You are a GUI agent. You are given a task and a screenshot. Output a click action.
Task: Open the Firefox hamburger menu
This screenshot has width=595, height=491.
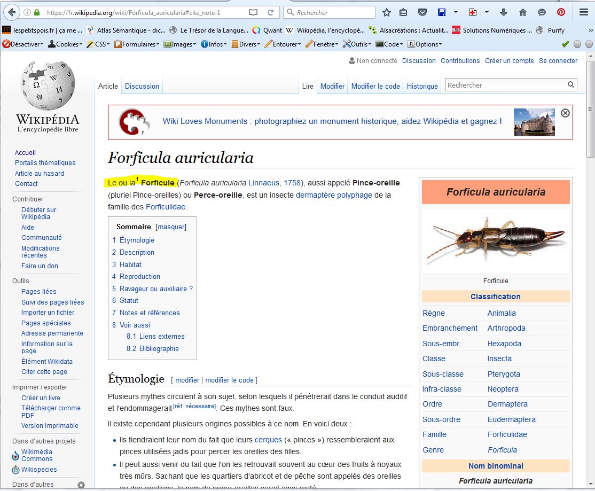583,12
